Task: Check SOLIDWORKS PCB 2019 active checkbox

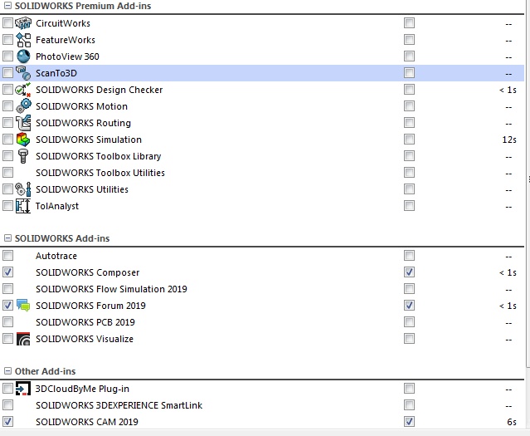Action: [7, 322]
